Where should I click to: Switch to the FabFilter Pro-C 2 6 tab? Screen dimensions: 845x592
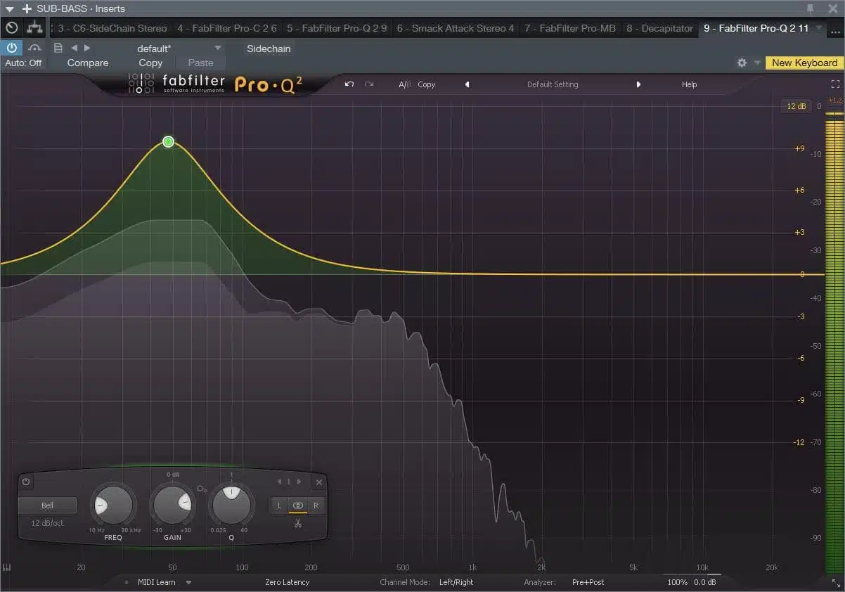227,28
